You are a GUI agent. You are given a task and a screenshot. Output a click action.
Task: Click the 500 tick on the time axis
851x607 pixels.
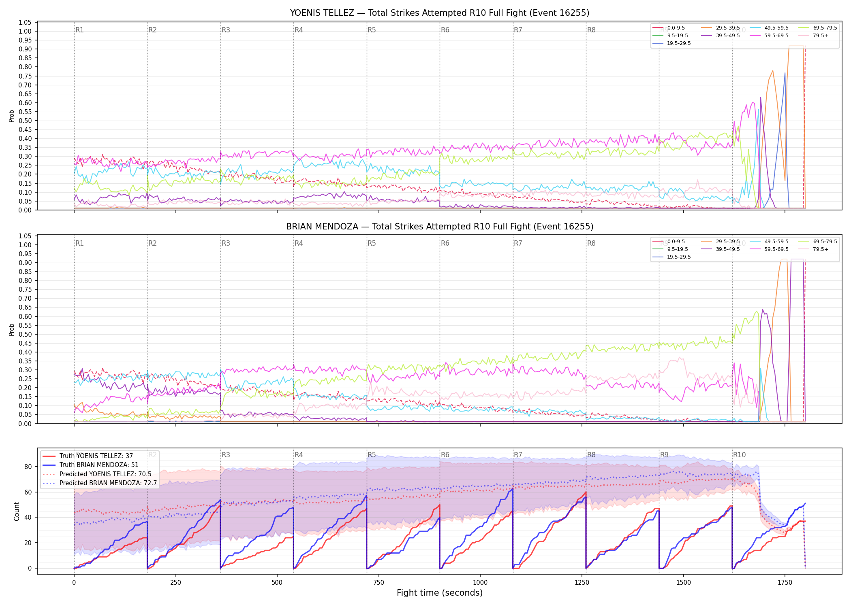(277, 583)
